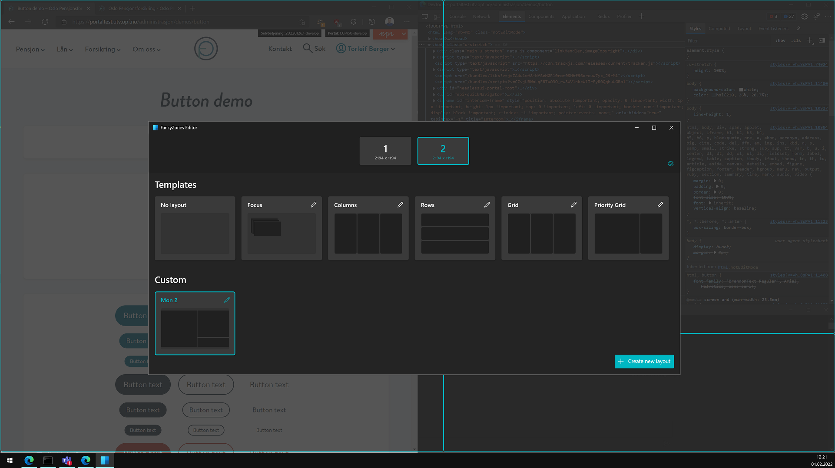Viewport: 835px width, 468px height.
Task: Switch to DevTools Application tab
Action: [x=573, y=16]
